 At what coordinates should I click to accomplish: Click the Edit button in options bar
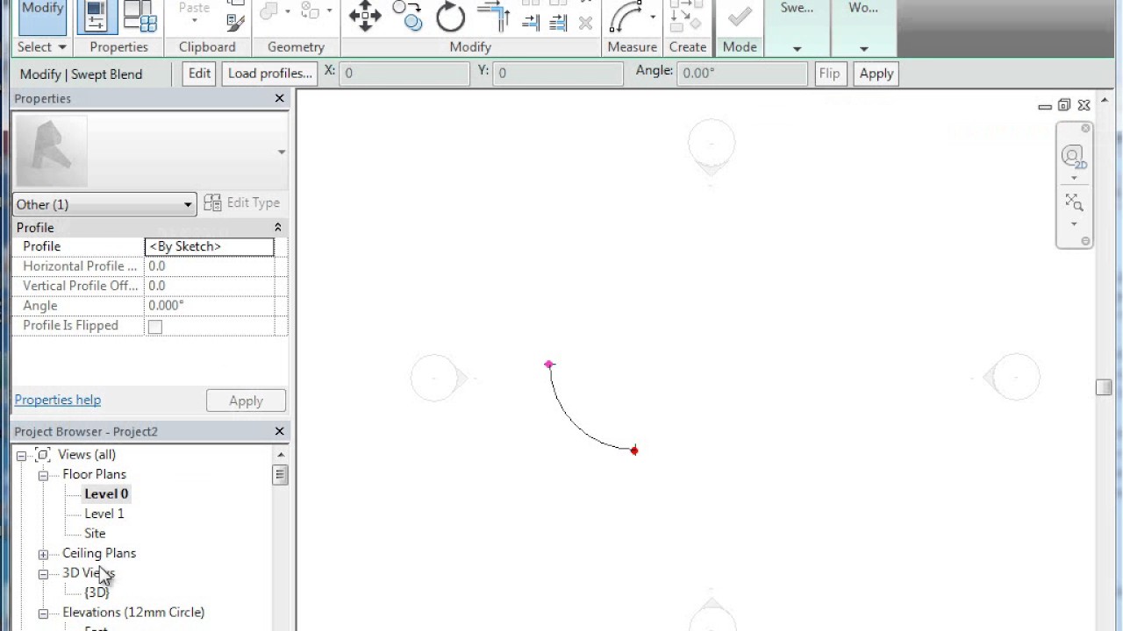[199, 74]
